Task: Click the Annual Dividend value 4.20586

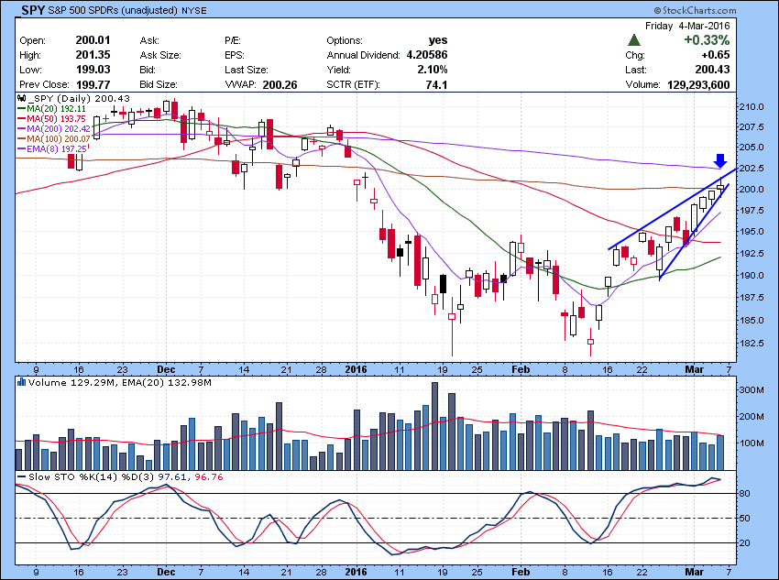Action: (427, 55)
